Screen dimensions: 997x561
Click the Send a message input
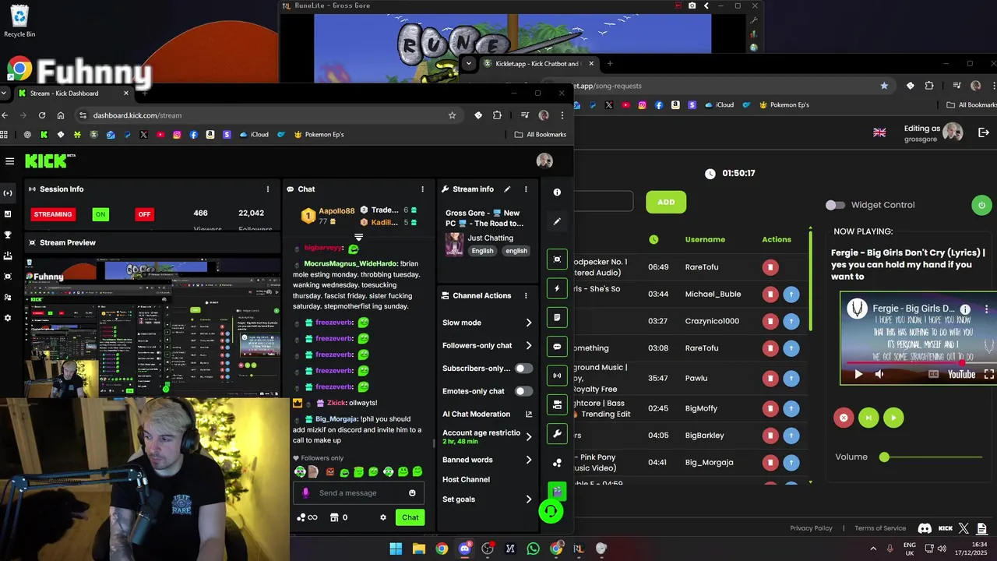(358, 493)
